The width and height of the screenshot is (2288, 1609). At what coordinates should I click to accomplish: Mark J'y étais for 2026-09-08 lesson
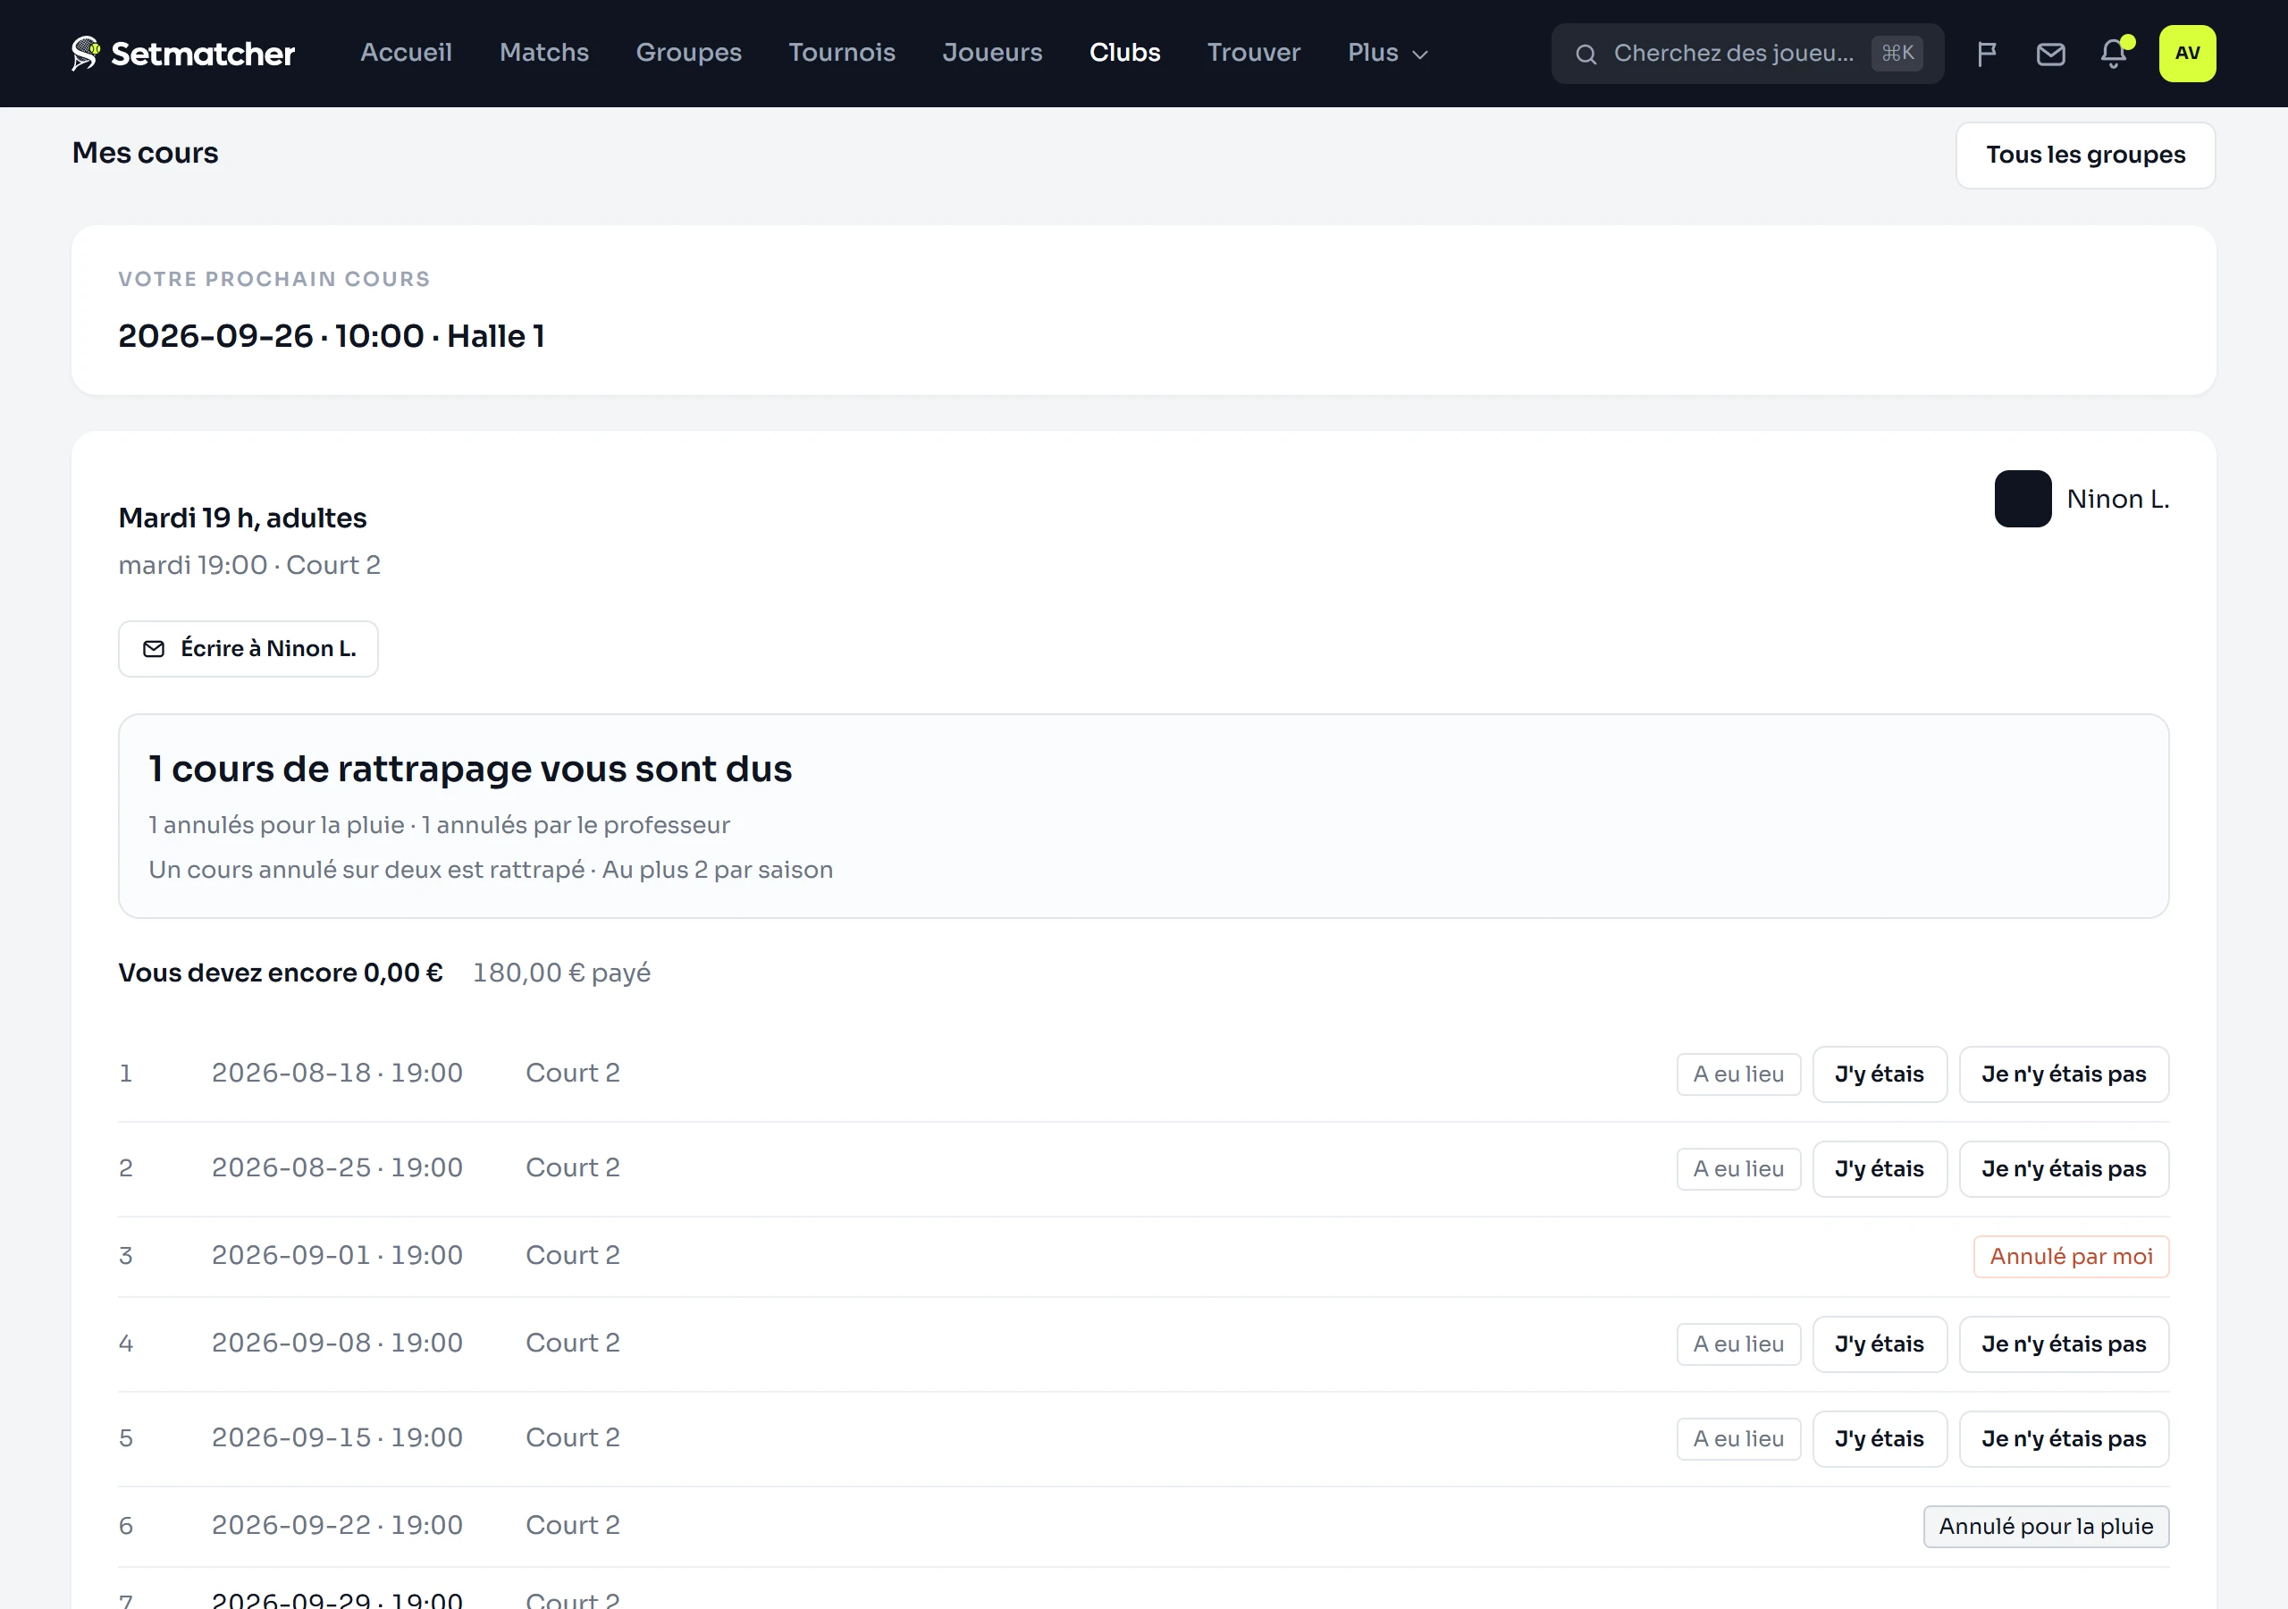(1879, 1344)
